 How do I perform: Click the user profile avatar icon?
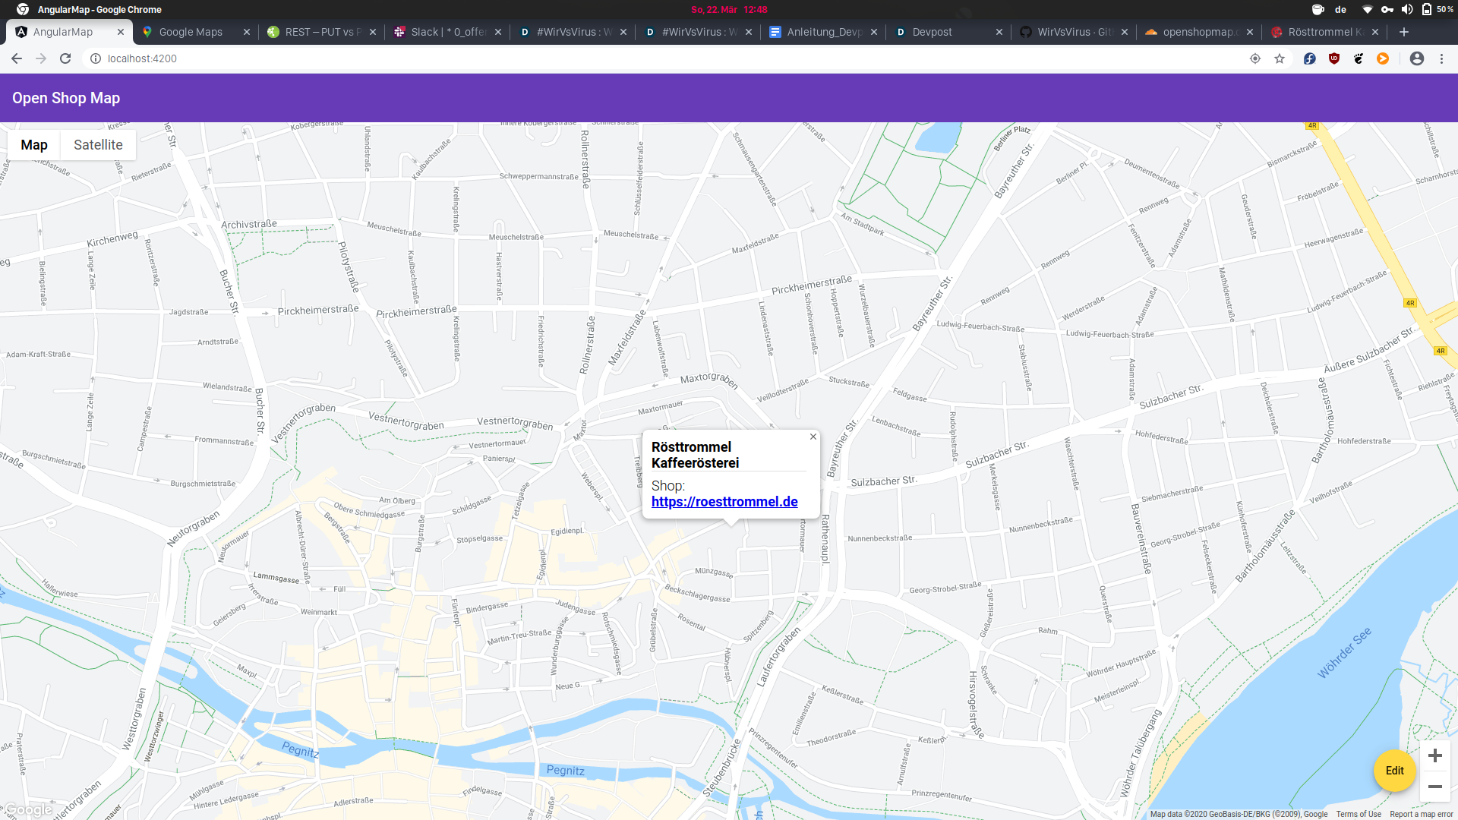click(x=1417, y=58)
